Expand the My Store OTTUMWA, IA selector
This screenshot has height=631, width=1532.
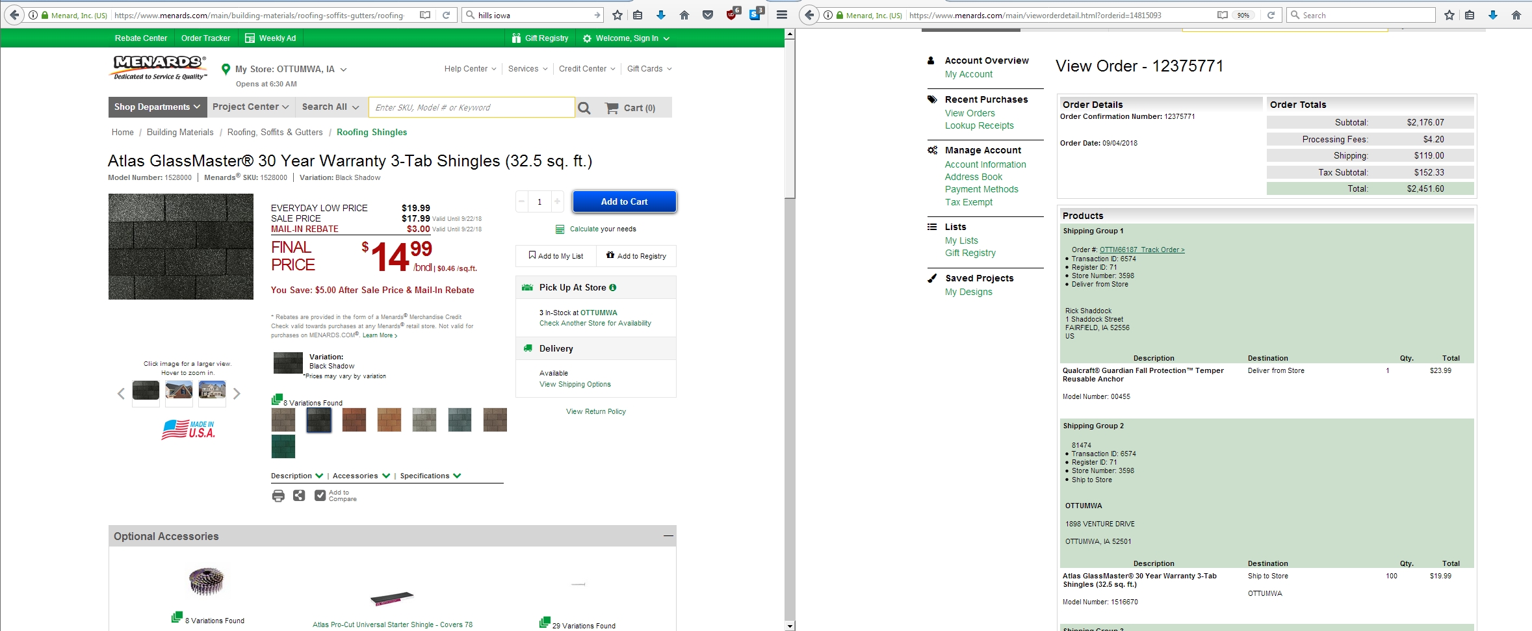click(291, 69)
